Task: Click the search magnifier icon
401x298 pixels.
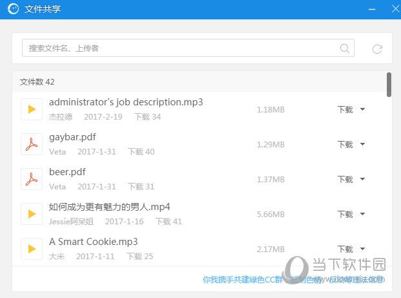Action: pyautogui.click(x=344, y=48)
